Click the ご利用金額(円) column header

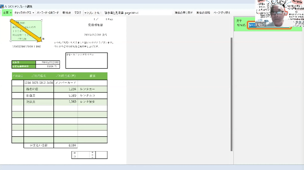pyautogui.click(x=66, y=76)
